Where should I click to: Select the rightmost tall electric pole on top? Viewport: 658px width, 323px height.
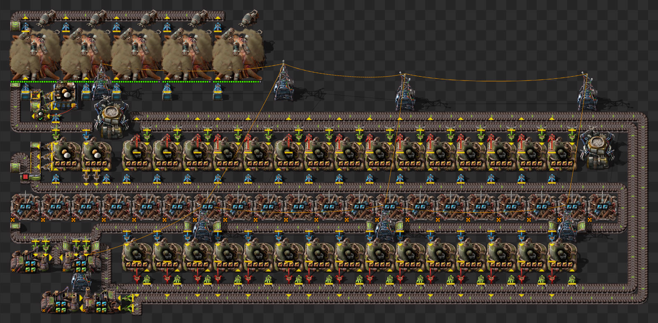coord(586,92)
